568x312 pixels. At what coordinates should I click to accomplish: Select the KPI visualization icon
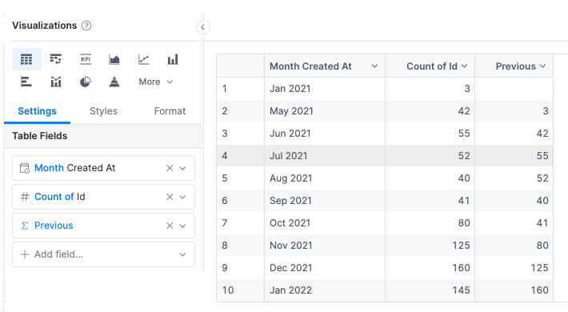point(86,59)
